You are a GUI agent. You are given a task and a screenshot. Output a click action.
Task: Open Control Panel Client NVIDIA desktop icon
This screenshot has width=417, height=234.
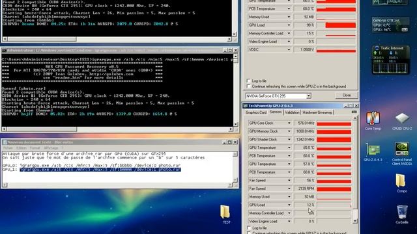[402, 154]
